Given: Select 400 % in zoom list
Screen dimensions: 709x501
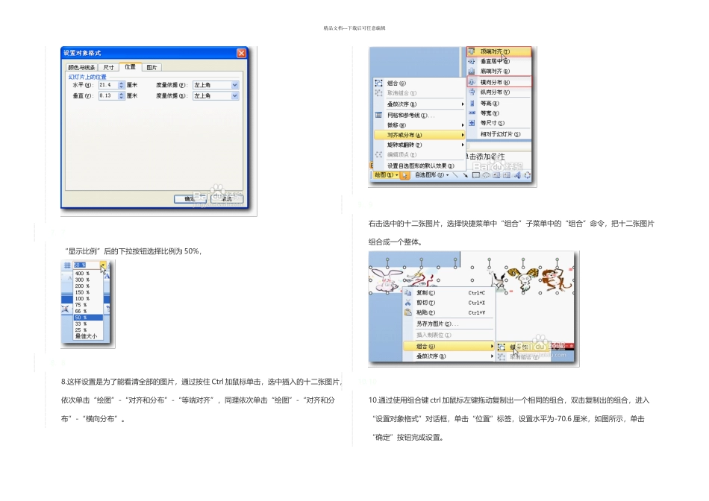Looking at the screenshot, I should point(88,274).
